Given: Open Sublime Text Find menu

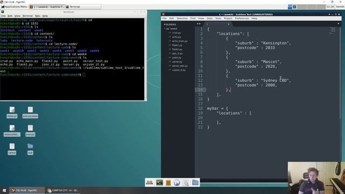Looking at the screenshot, I should (x=193, y=18).
